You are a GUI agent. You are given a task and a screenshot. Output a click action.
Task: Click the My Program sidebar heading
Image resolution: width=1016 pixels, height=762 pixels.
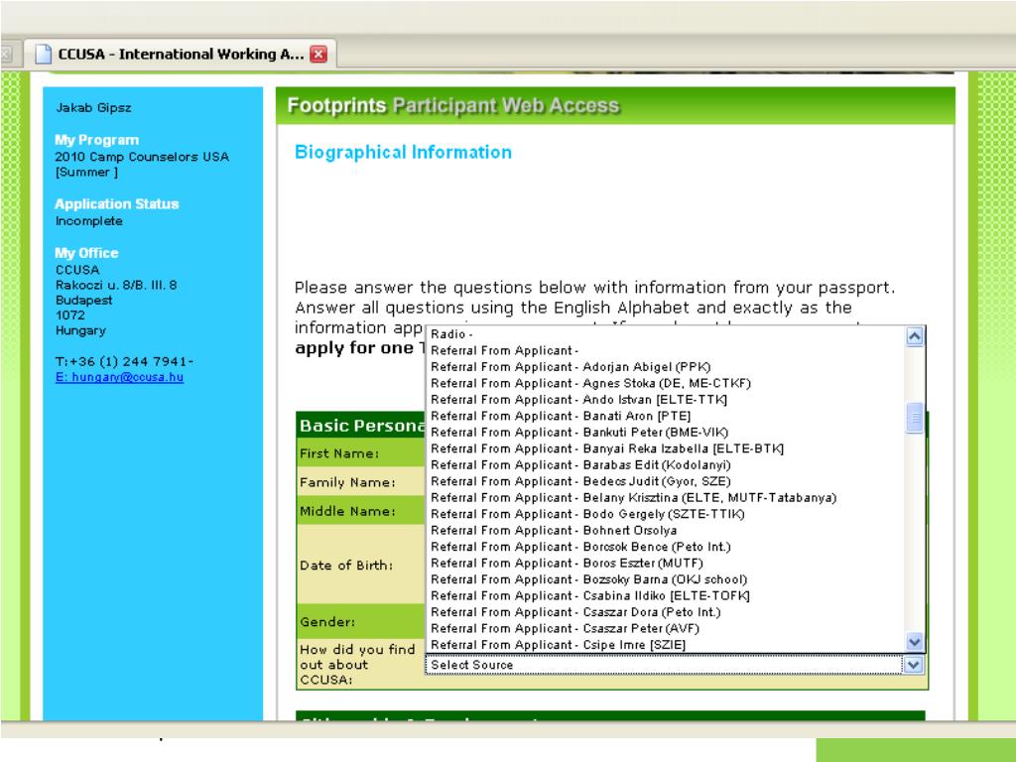96,140
